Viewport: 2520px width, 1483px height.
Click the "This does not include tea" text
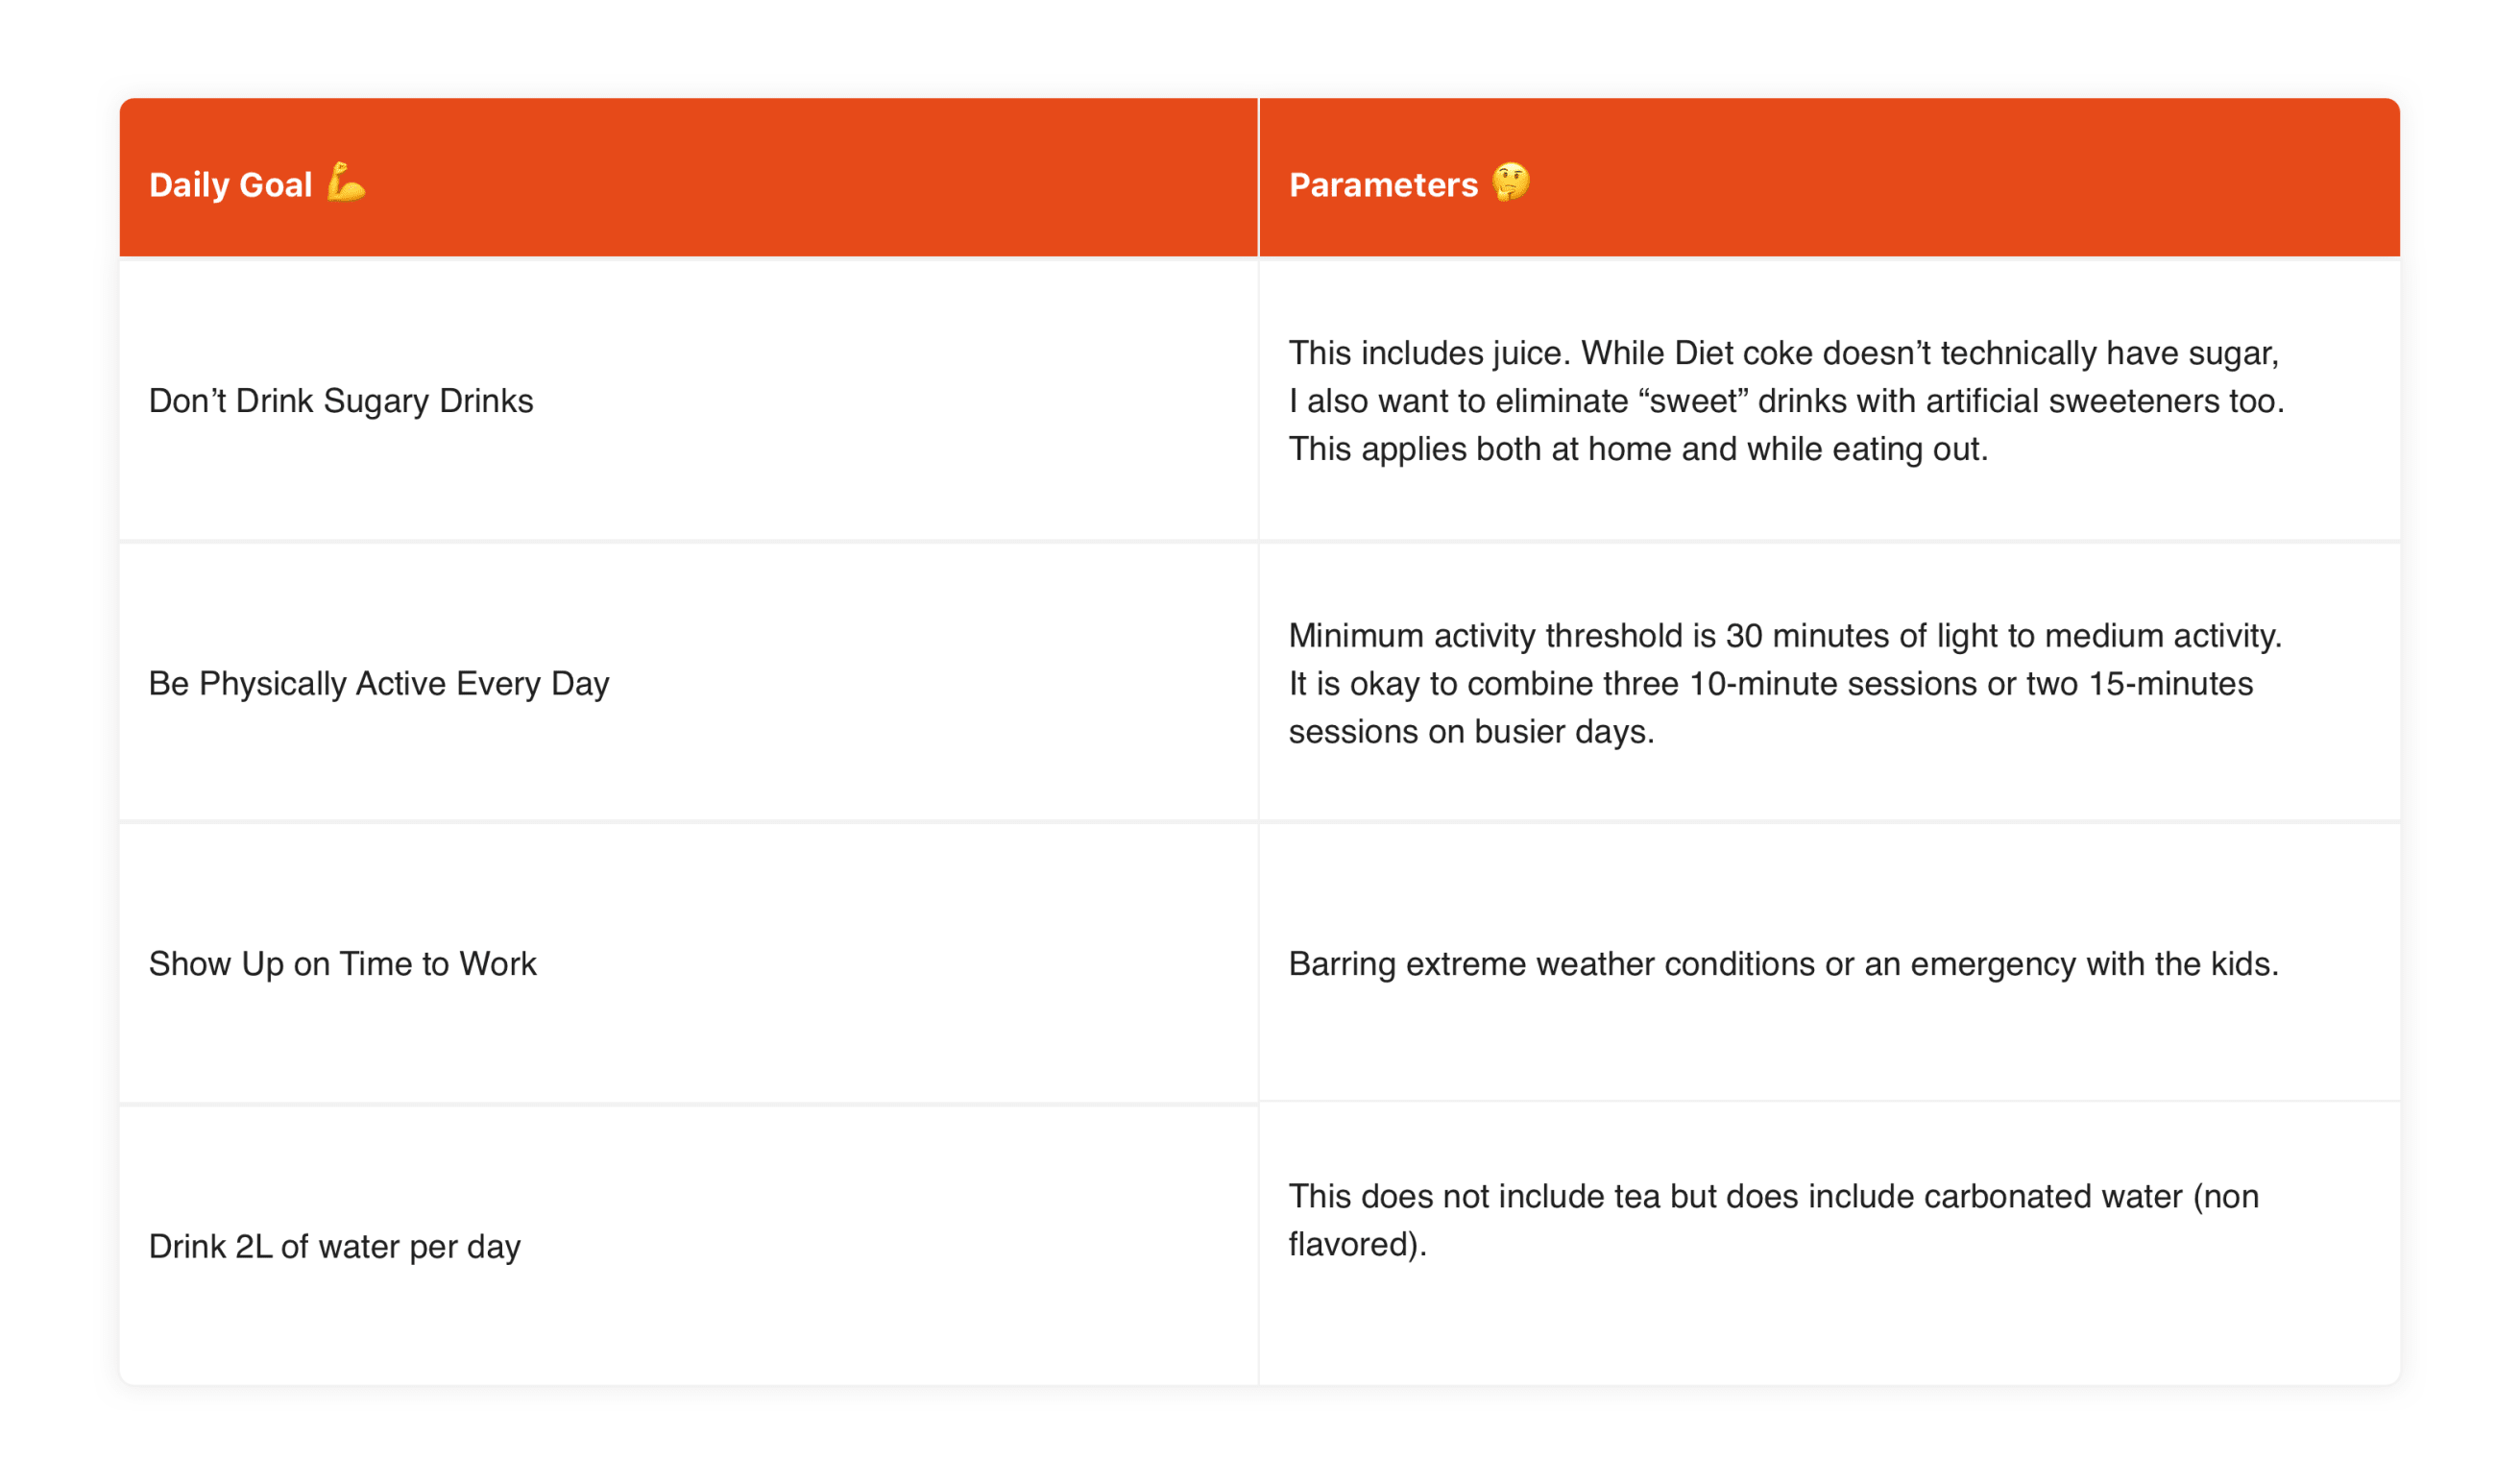[x=1773, y=1220]
